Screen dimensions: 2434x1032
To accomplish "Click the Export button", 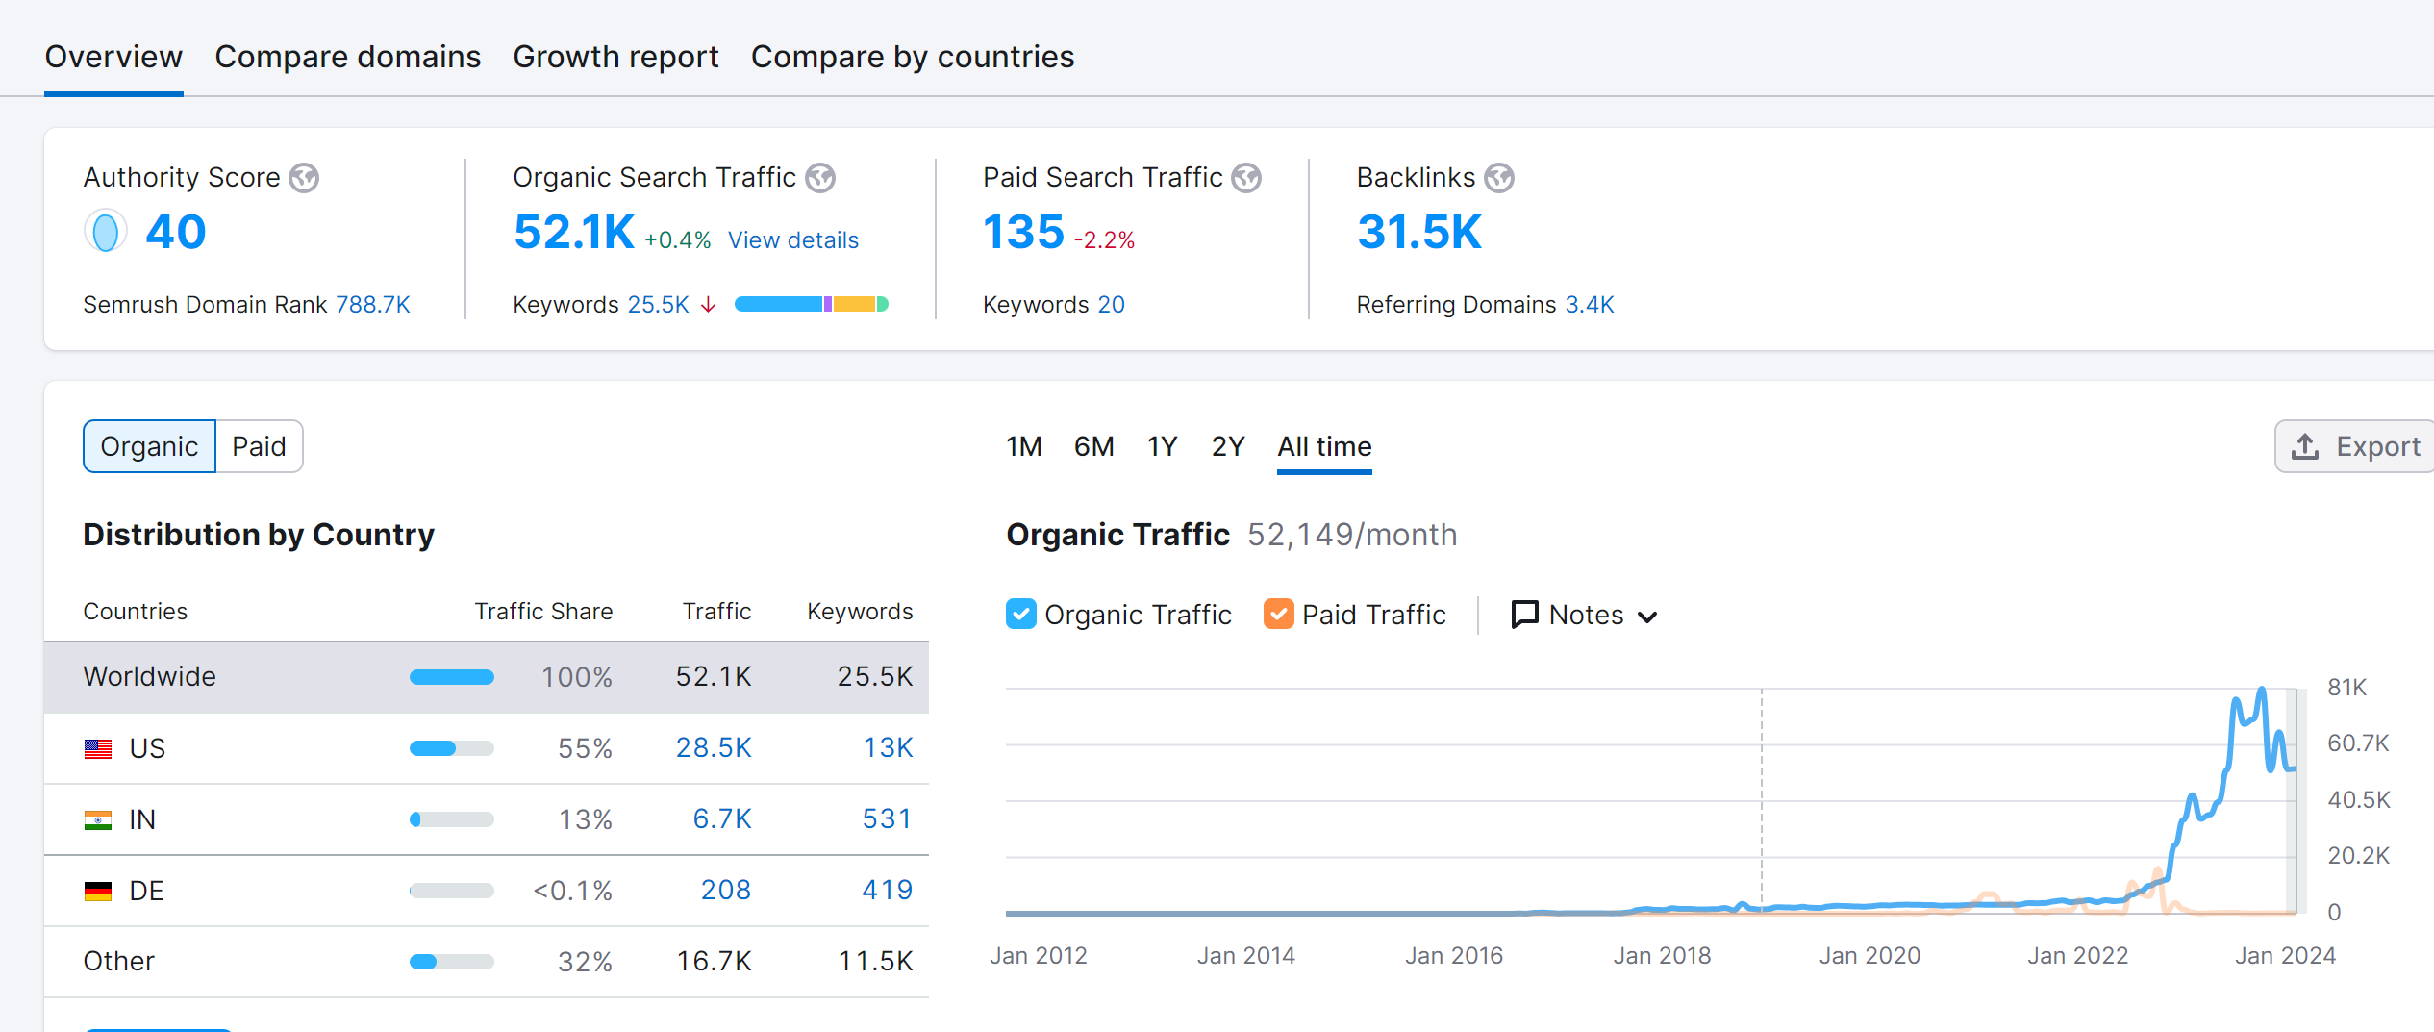I will point(2354,446).
